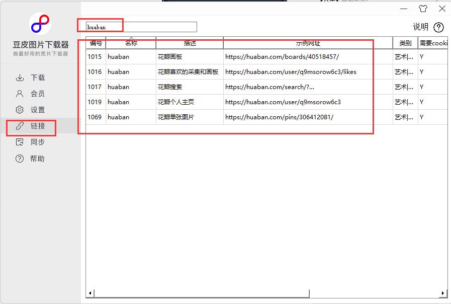Image resolution: width=451 pixels, height=304 pixels.
Task: Select the 链接 sidebar item
Action: [41, 126]
